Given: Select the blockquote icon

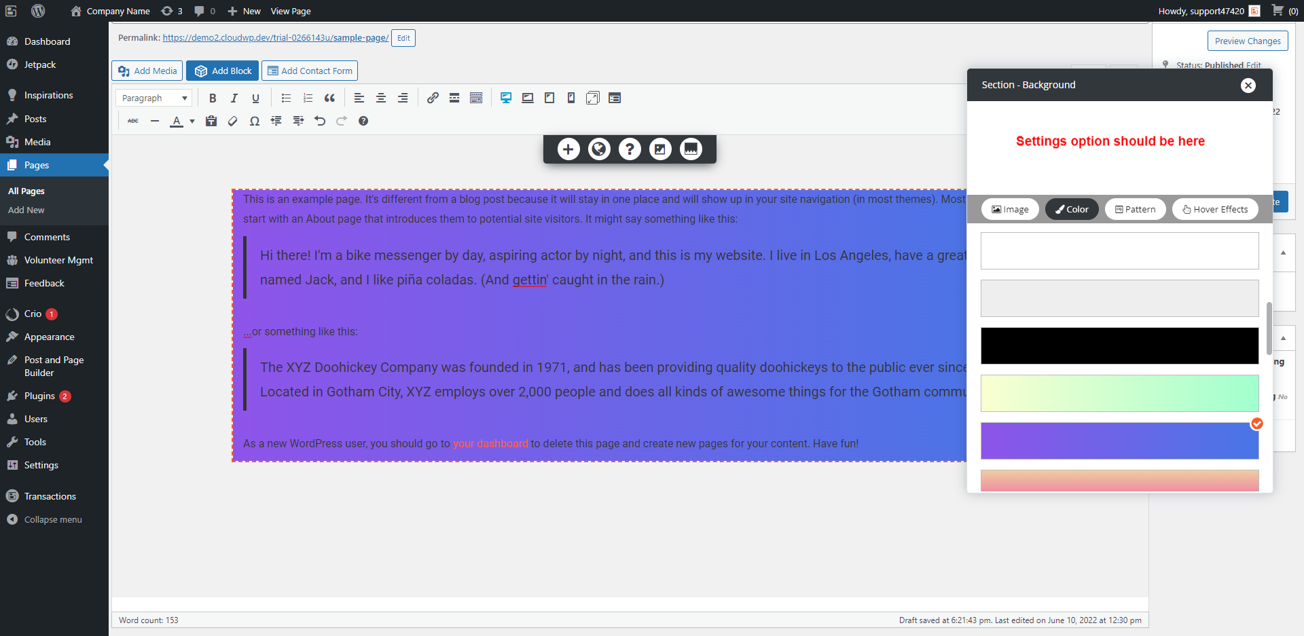Looking at the screenshot, I should click(329, 97).
